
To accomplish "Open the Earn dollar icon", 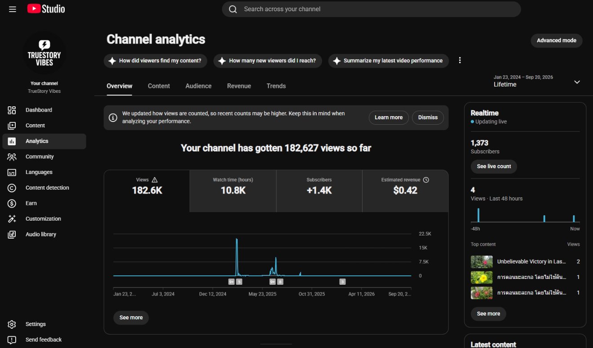I will point(12,203).
